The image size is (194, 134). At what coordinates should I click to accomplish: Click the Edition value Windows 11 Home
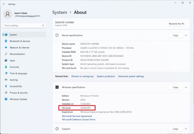(x=89, y=96)
